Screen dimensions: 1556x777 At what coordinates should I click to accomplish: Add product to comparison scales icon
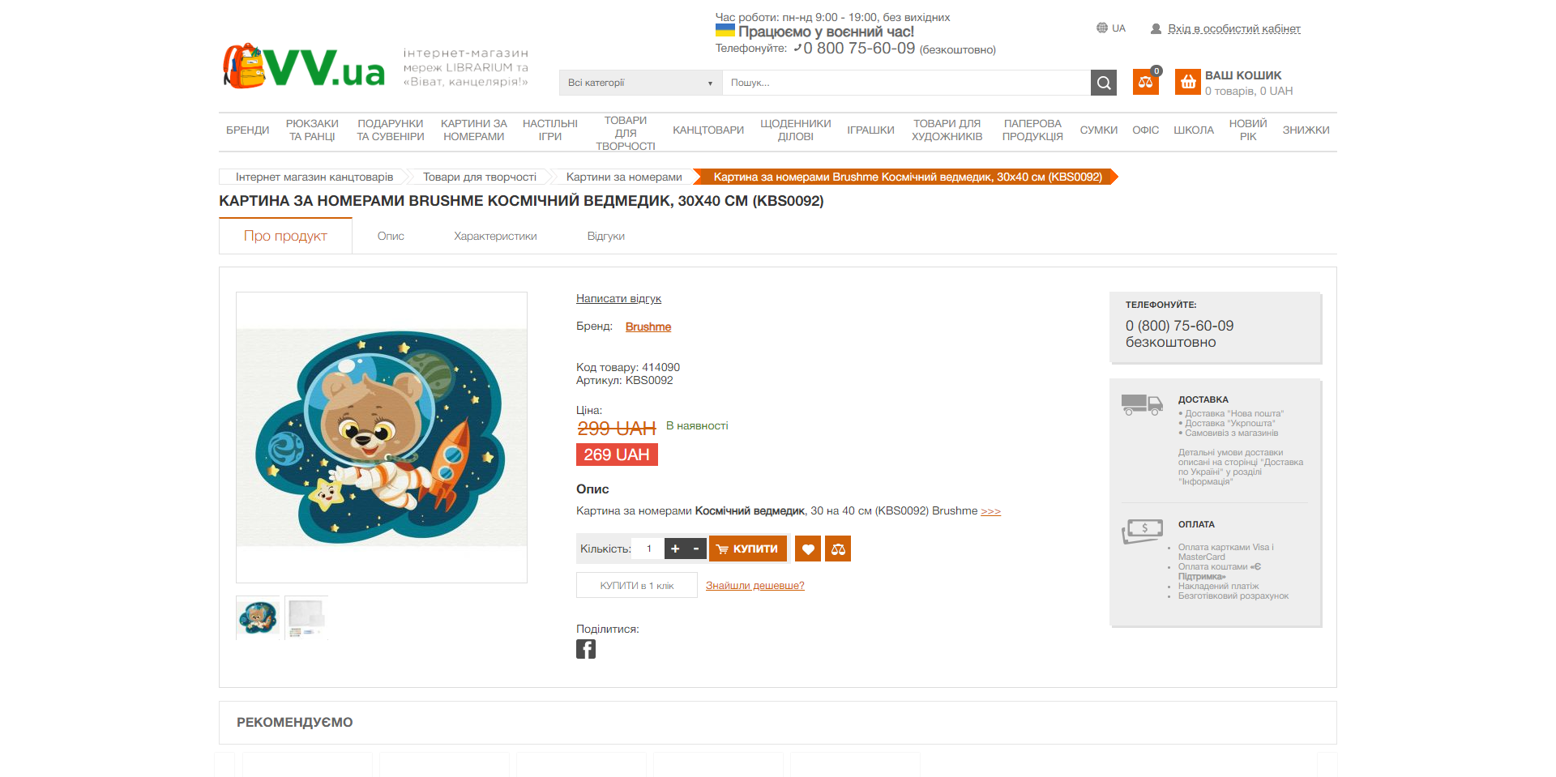pyautogui.click(x=838, y=549)
